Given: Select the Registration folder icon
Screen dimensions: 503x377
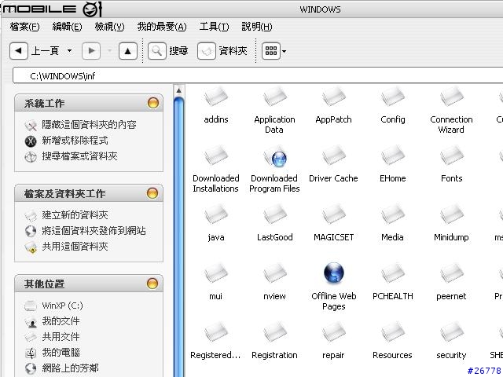Looking at the screenshot, I should click(x=274, y=332).
